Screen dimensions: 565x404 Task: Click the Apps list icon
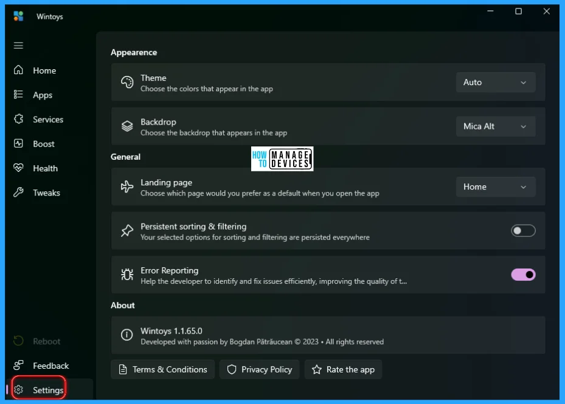(18, 94)
